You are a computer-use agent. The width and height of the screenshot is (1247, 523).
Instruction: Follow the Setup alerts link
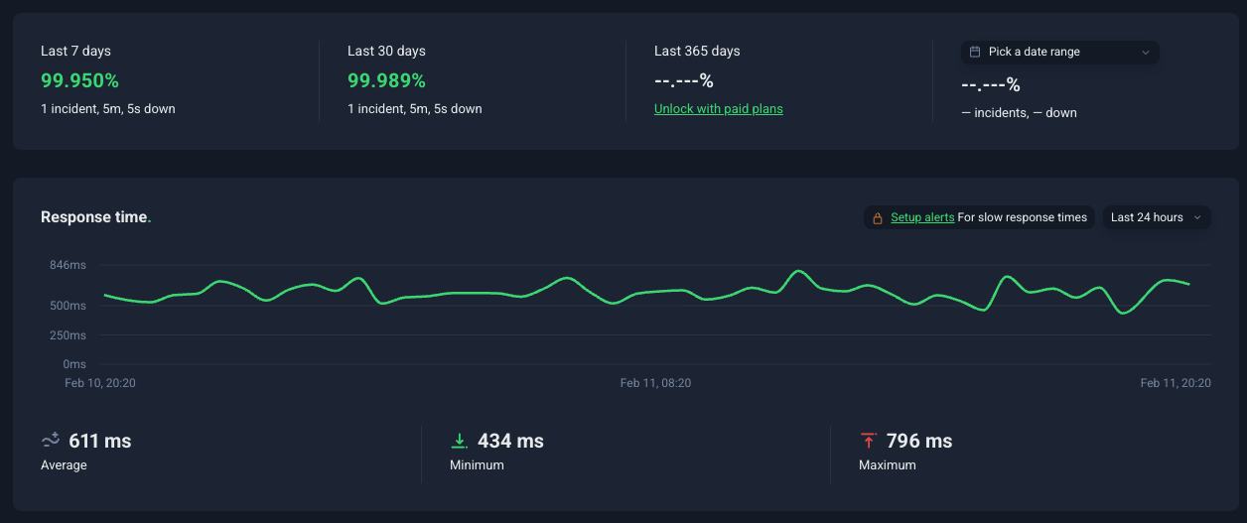click(922, 217)
